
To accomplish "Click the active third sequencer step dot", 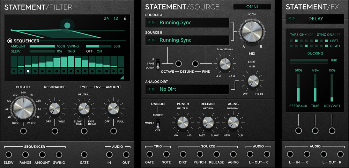I will pos(28,71).
